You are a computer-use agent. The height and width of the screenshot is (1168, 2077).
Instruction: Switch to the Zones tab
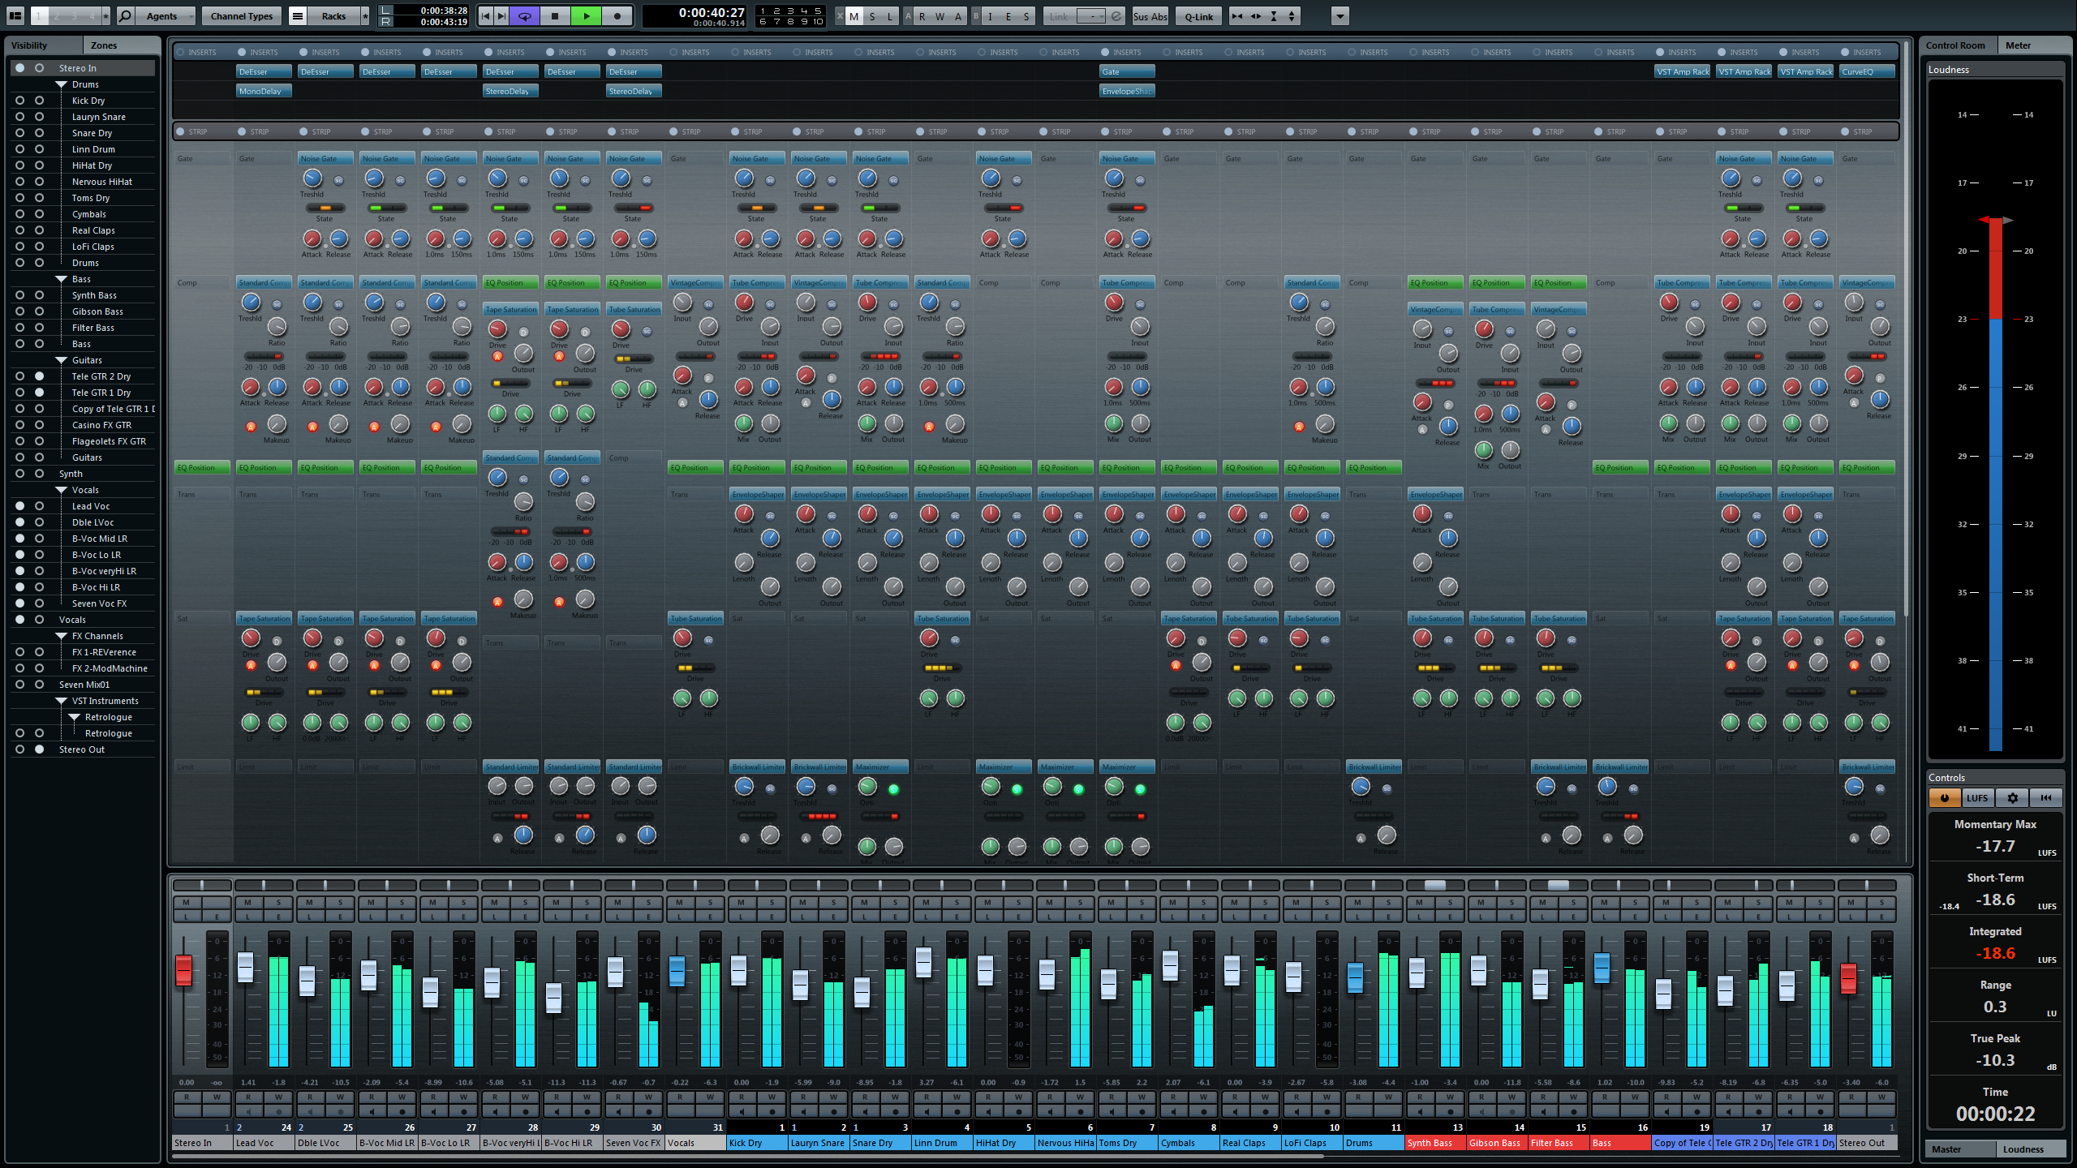coord(103,45)
